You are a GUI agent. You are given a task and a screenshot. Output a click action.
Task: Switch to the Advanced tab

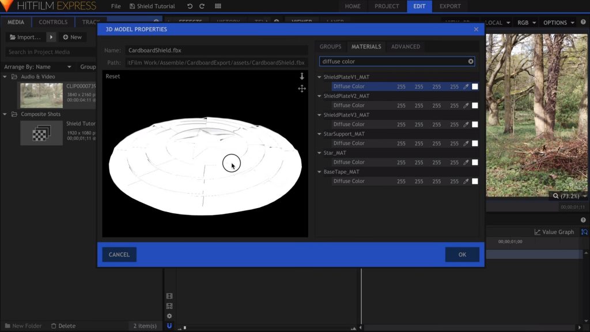(x=405, y=47)
